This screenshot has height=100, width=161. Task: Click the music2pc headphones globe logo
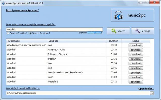click(x=118, y=15)
